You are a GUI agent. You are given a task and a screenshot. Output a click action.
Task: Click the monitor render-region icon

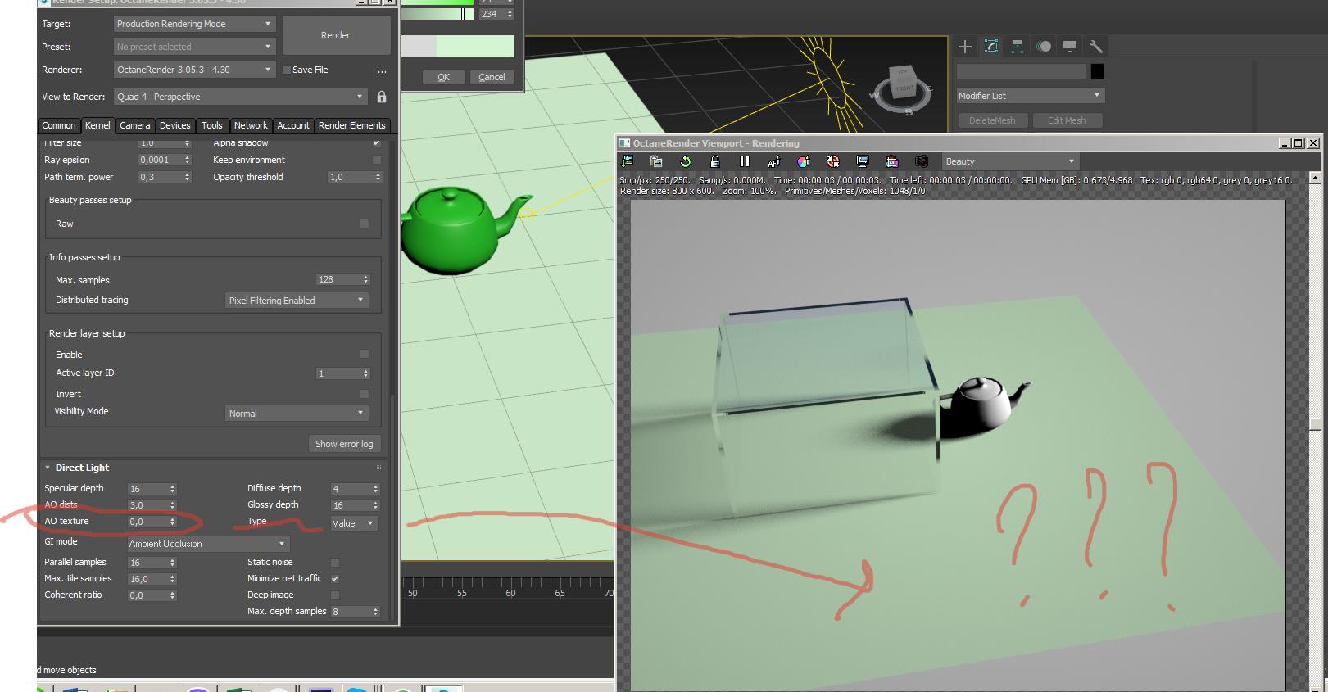tap(862, 161)
